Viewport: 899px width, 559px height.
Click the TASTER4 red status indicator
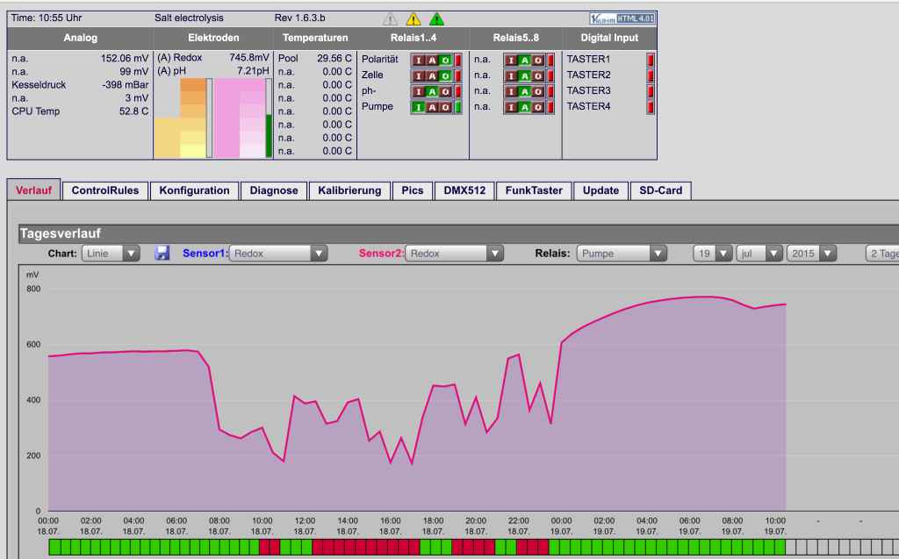point(651,107)
